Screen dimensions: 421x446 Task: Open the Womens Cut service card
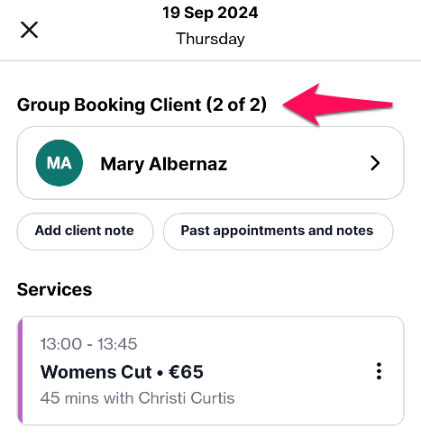210,371
